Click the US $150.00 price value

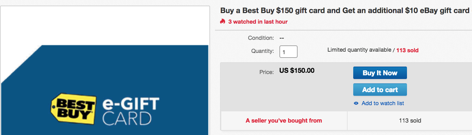[x=297, y=71]
